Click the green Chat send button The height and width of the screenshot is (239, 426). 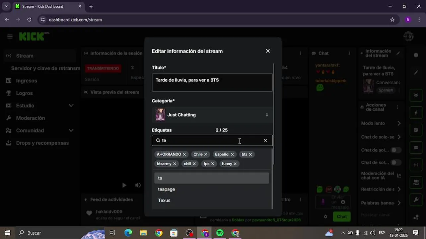(x=342, y=217)
